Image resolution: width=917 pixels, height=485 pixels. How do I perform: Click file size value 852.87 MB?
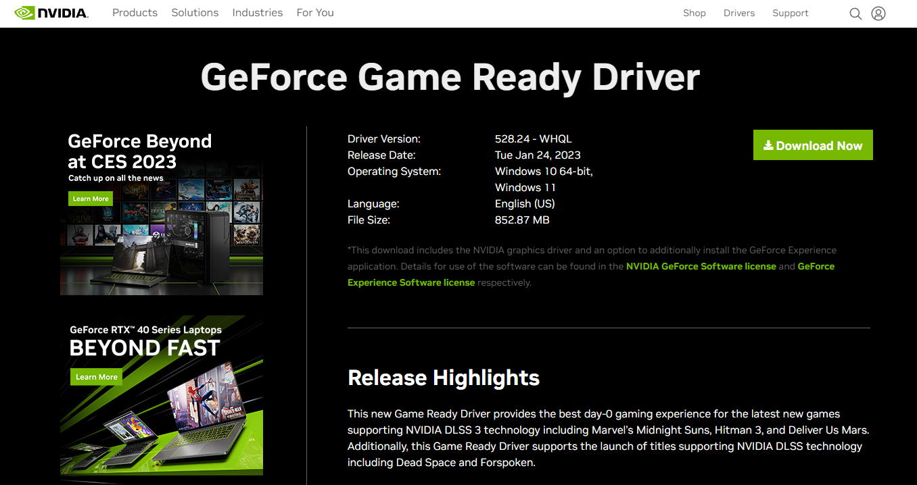[x=522, y=220]
